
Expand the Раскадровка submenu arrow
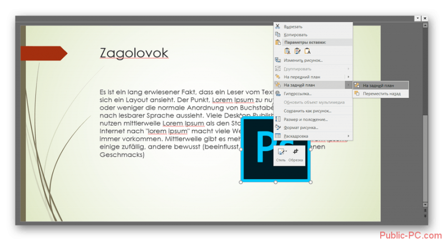(349, 136)
